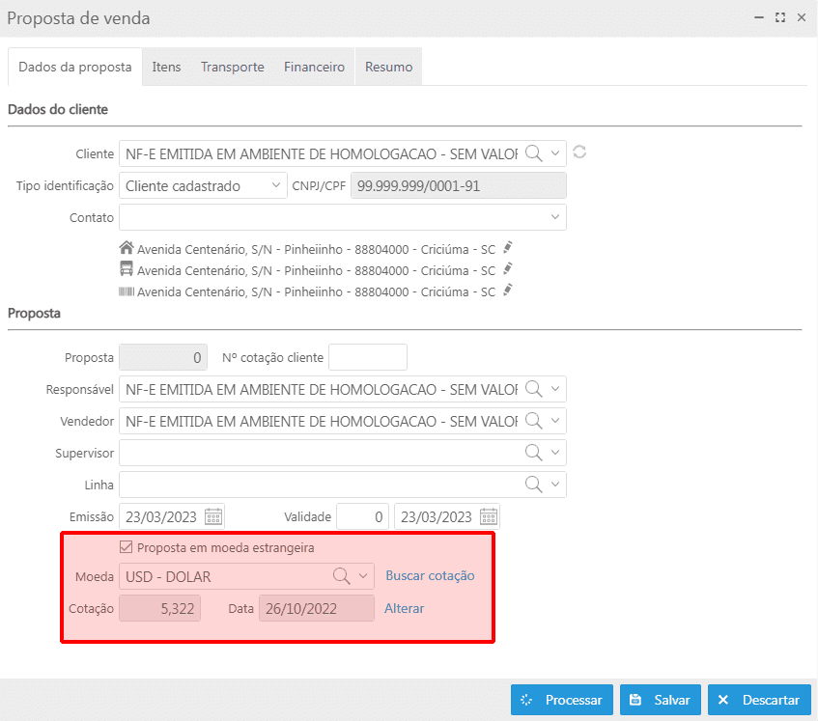
Task: Click the search magnifier in Supervisor field
Action: (x=533, y=453)
